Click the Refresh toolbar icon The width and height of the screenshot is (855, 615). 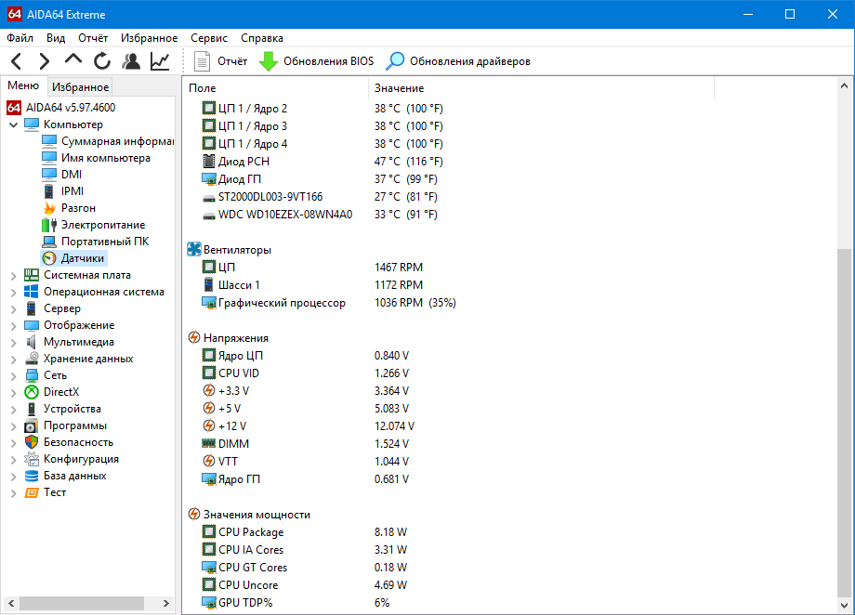pyautogui.click(x=102, y=61)
